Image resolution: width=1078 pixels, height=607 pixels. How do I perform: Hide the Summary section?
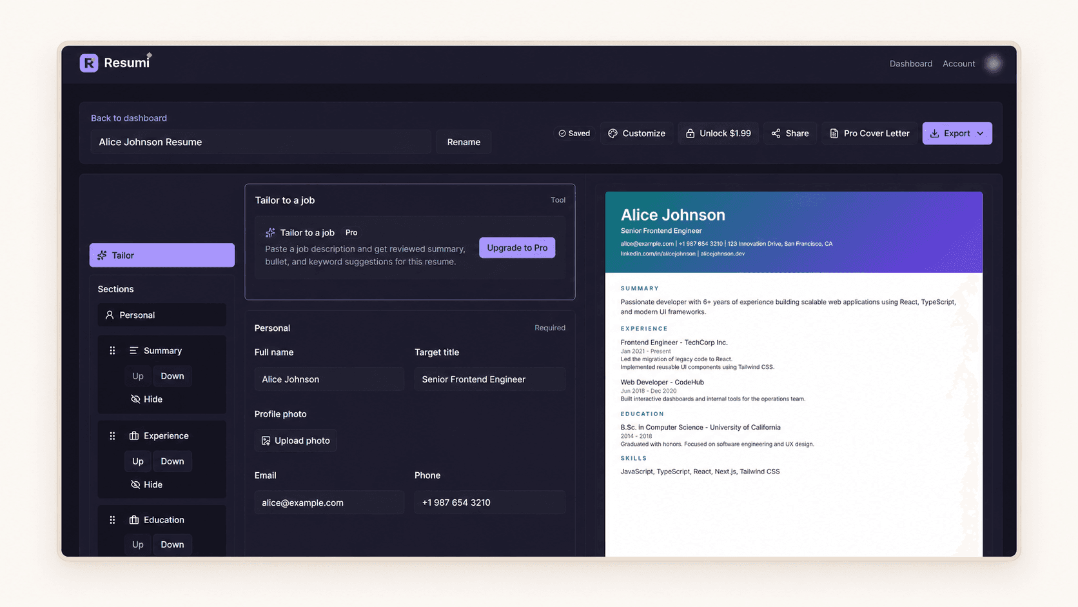tap(146, 399)
